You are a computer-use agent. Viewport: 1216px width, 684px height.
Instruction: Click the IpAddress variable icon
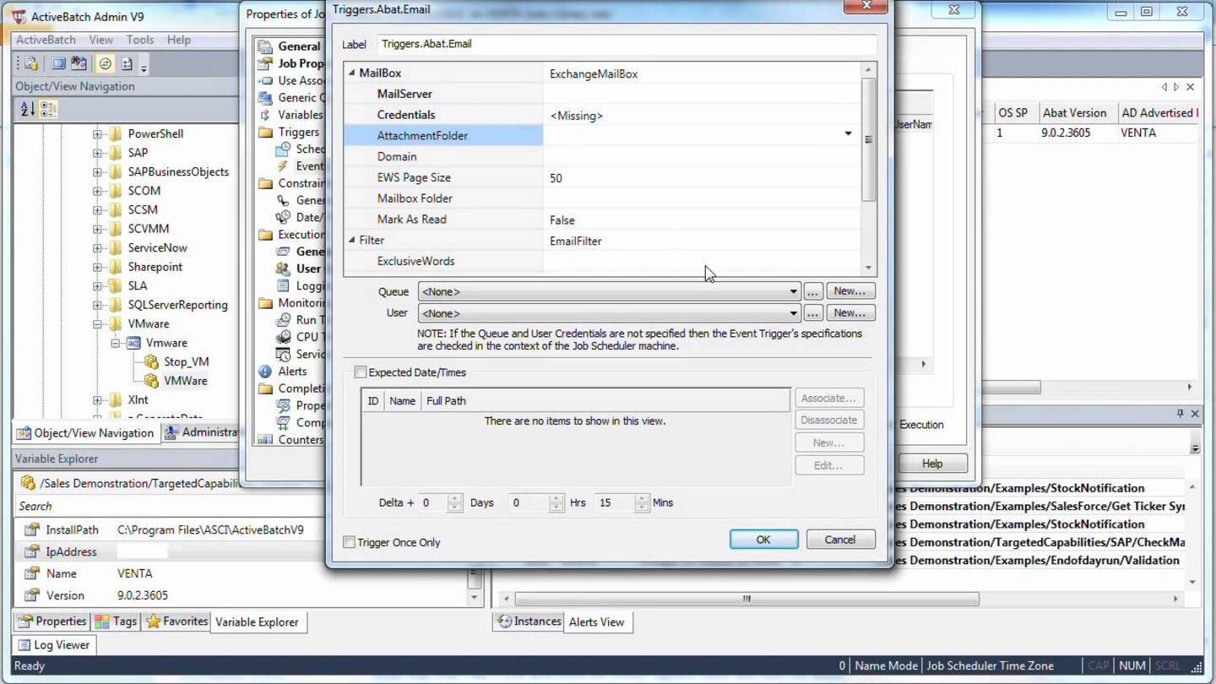coord(32,552)
